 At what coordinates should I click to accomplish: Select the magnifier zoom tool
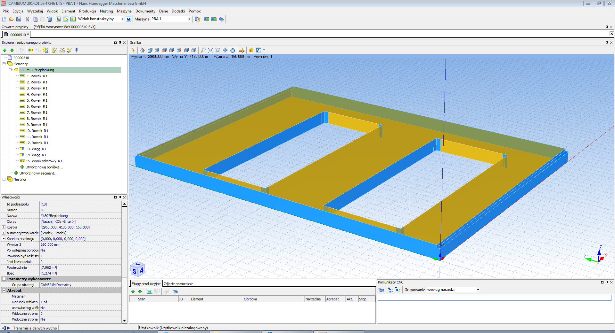click(203, 50)
